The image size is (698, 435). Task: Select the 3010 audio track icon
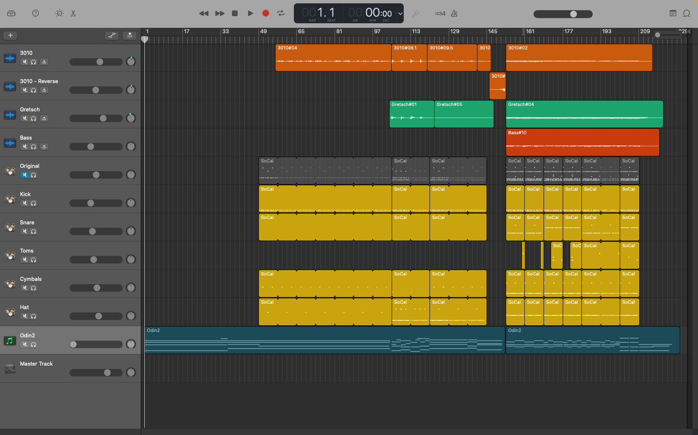(10, 58)
